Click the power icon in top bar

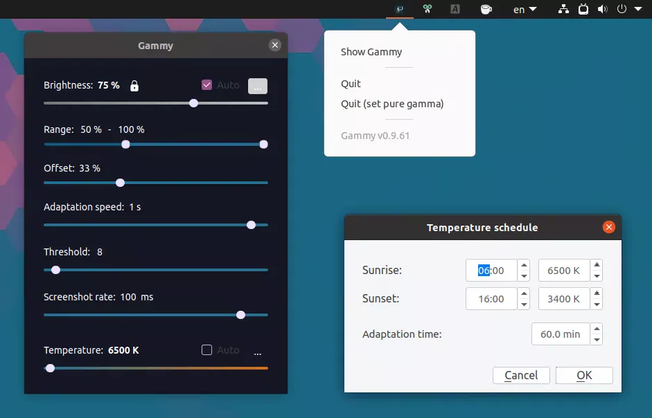622,9
